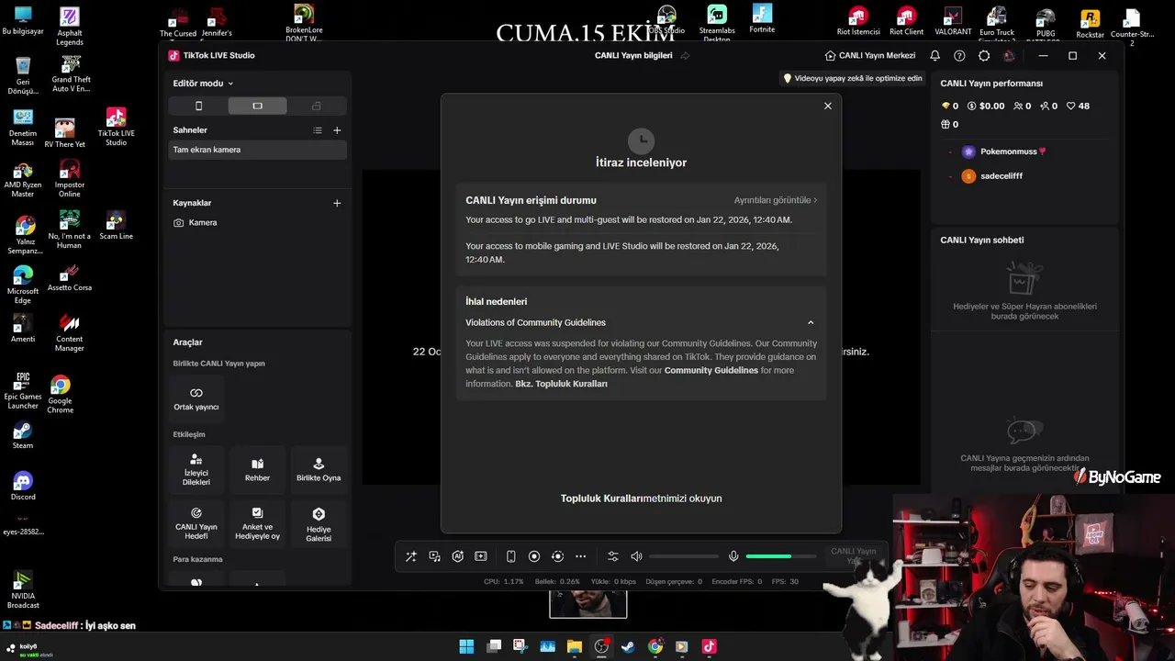Collapse the Violations of Community Guidelines section
The width and height of the screenshot is (1175, 661).
point(811,322)
